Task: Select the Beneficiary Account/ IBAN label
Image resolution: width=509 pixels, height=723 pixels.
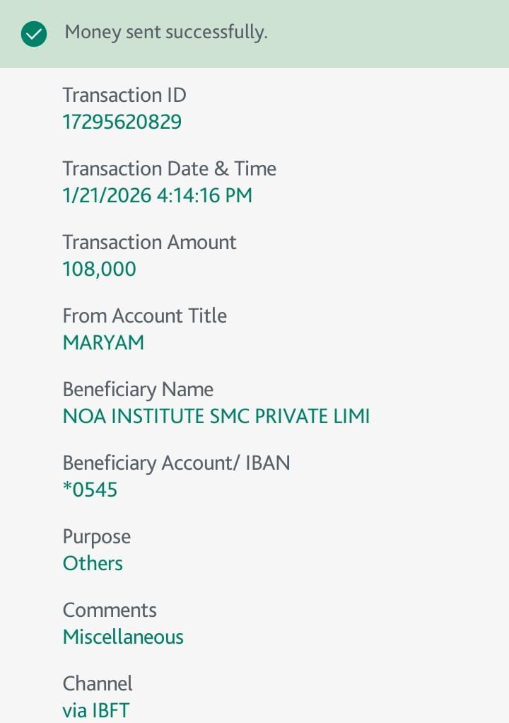Action: tap(177, 463)
